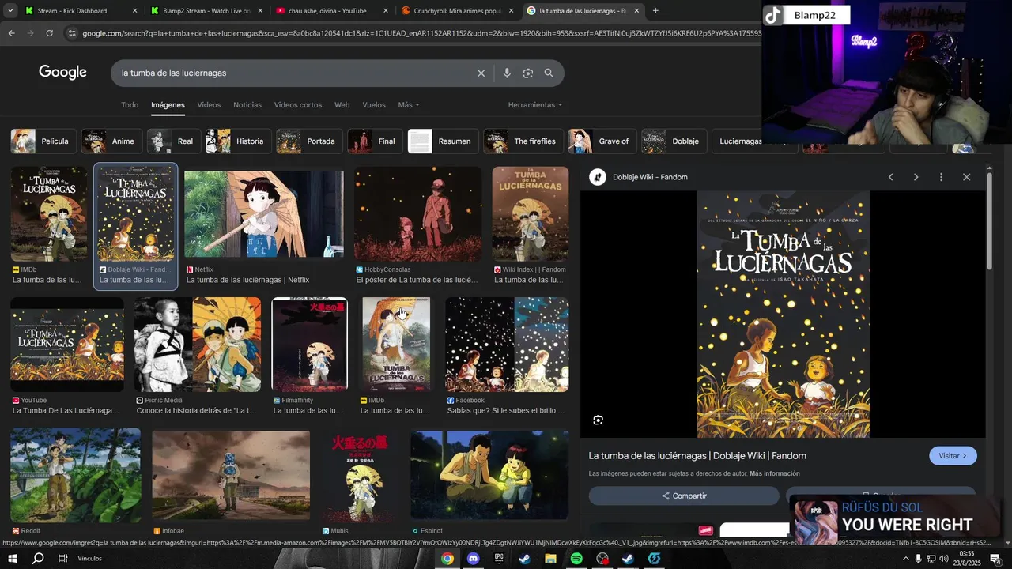Click the Lens icon on the preview image
Screen dimensions: 1012x569
599,420
